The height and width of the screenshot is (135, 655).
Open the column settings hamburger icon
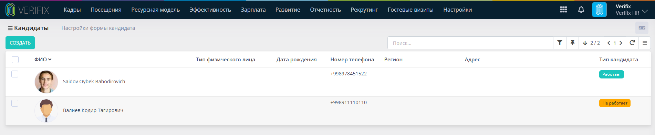[645, 43]
